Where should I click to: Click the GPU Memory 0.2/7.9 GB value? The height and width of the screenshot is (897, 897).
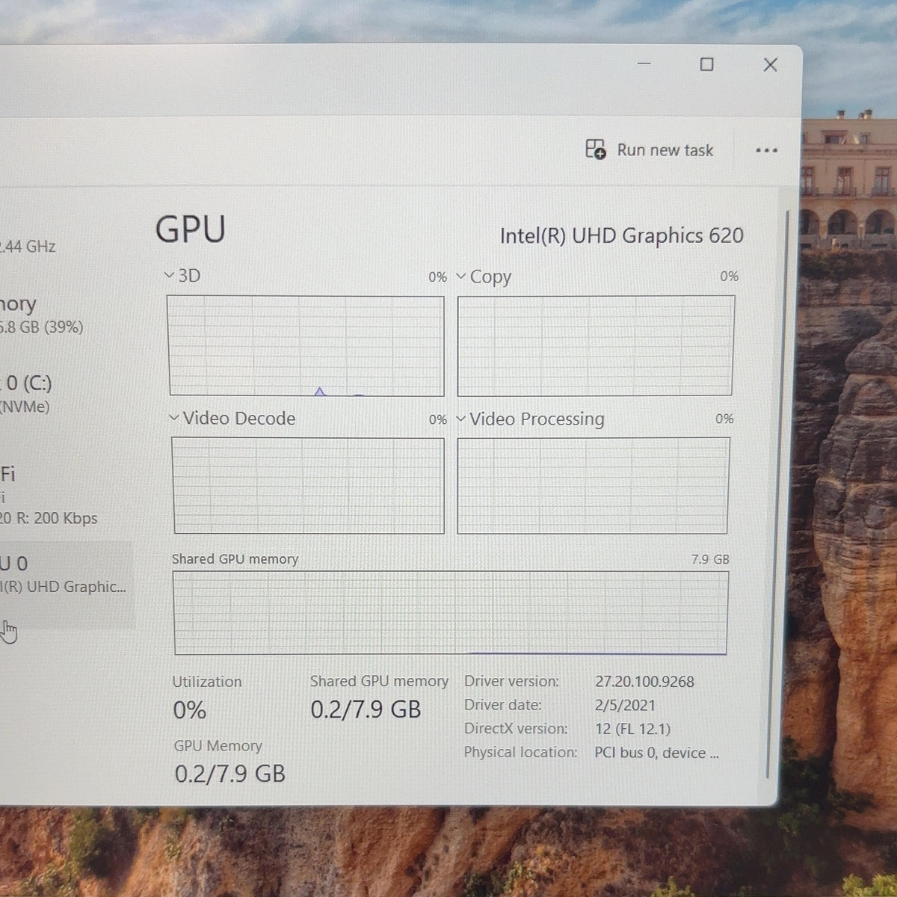(230, 774)
